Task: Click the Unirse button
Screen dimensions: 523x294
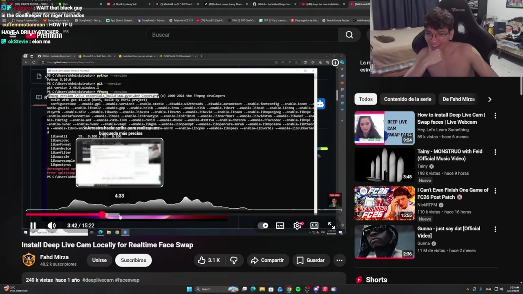Action: tap(99, 260)
